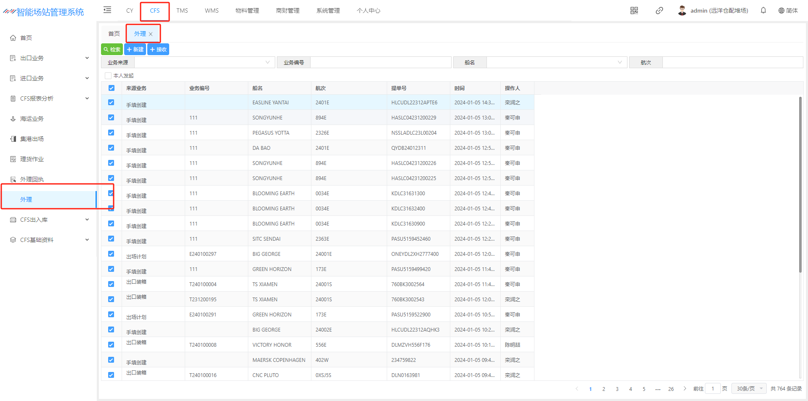Open the 业务来源 dropdown

pos(204,62)
